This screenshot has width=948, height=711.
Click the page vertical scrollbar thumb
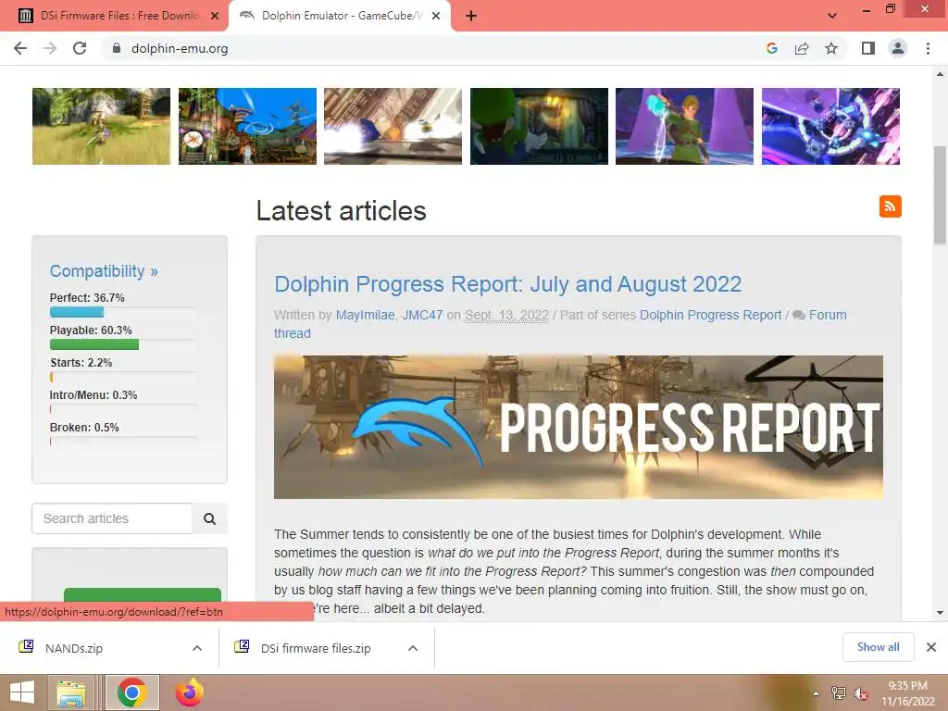tap(940, 195)
